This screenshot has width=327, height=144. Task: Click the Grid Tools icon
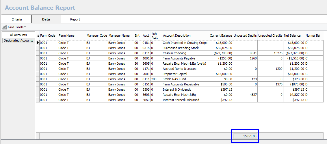pos(4,27)
